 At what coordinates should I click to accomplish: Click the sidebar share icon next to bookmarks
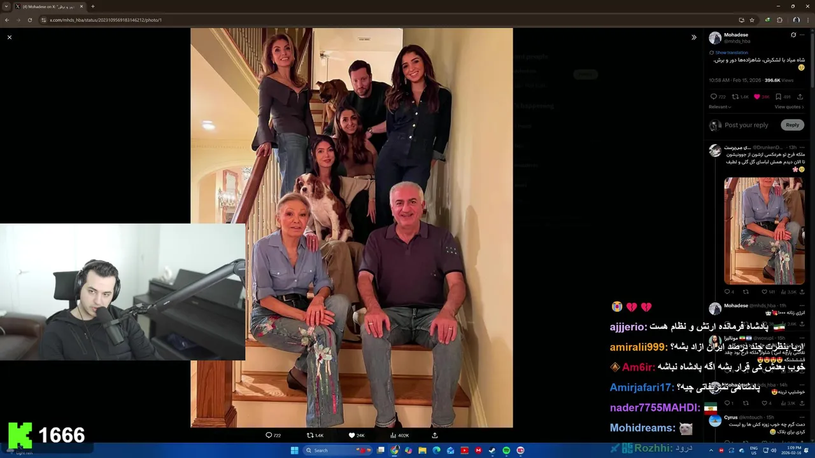[x=800, y=97]
